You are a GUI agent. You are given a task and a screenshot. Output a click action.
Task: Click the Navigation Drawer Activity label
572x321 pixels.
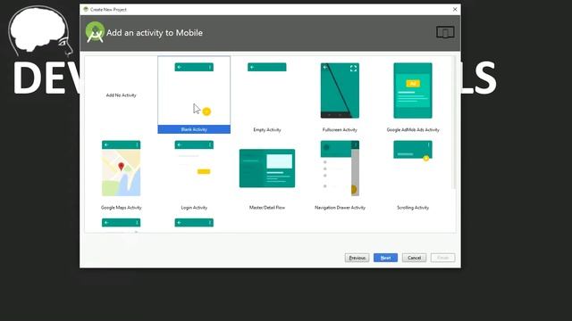click(340, 208)
